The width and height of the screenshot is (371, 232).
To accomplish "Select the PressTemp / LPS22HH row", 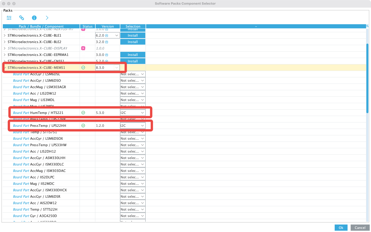I will coord(184,126).
